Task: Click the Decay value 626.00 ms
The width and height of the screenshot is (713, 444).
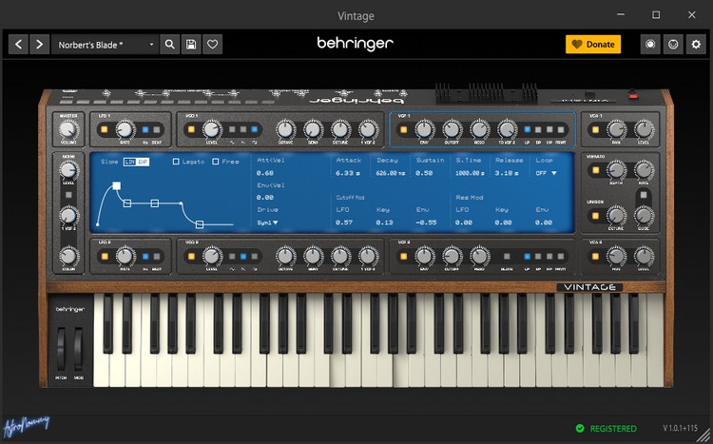Action: coord(391,173)
